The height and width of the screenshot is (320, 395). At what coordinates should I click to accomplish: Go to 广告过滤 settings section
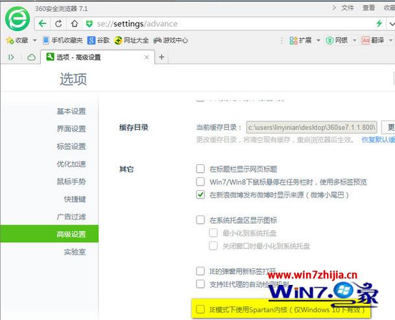(x=71, y=217)
